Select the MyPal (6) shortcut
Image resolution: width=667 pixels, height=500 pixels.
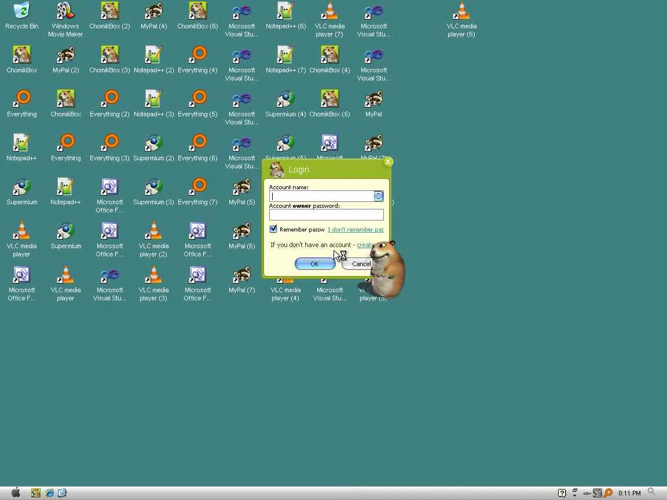point(241,236)
